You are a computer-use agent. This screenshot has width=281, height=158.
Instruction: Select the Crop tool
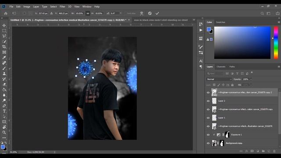click(x=4, y=47)
